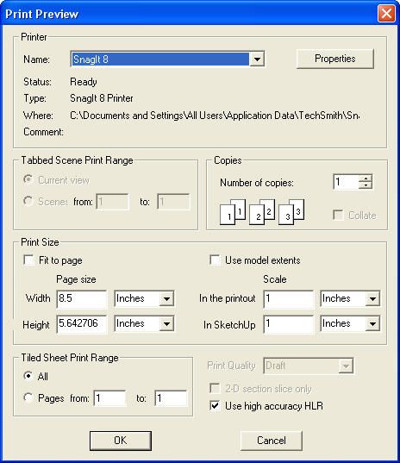
Task: Expand the Width units dropdown
Action: 166,298
